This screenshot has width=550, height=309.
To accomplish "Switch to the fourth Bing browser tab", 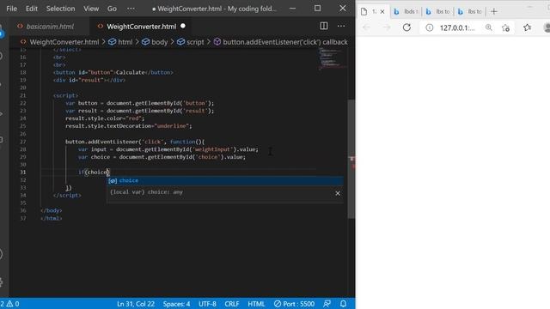I will click(470, 11).
